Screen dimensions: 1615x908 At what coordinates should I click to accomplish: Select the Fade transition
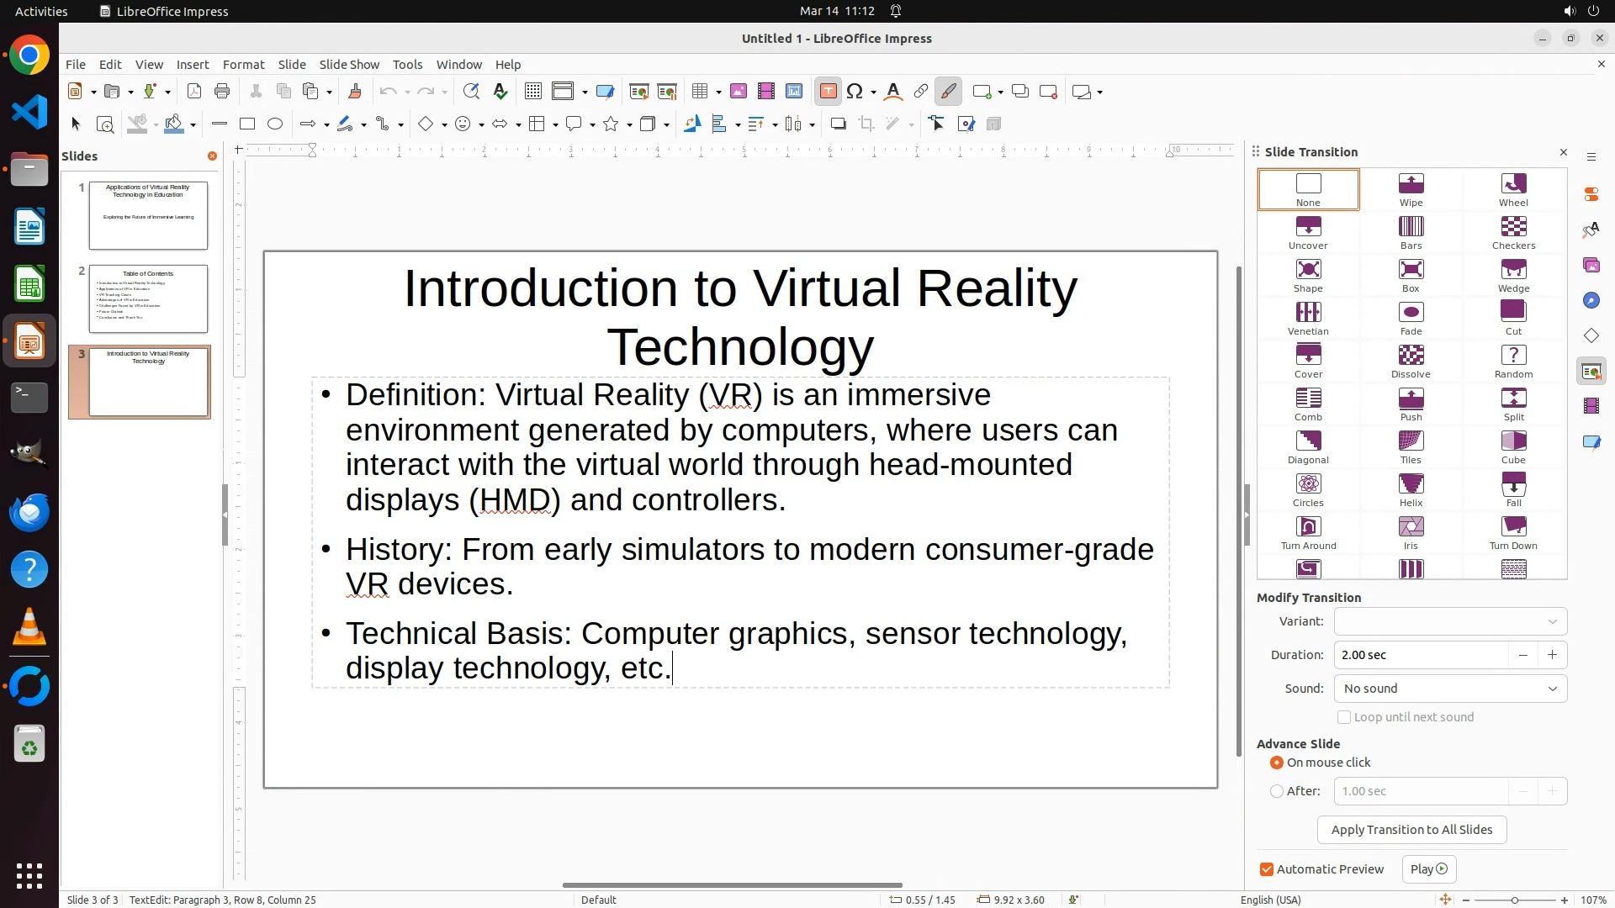click(1411, 318)
